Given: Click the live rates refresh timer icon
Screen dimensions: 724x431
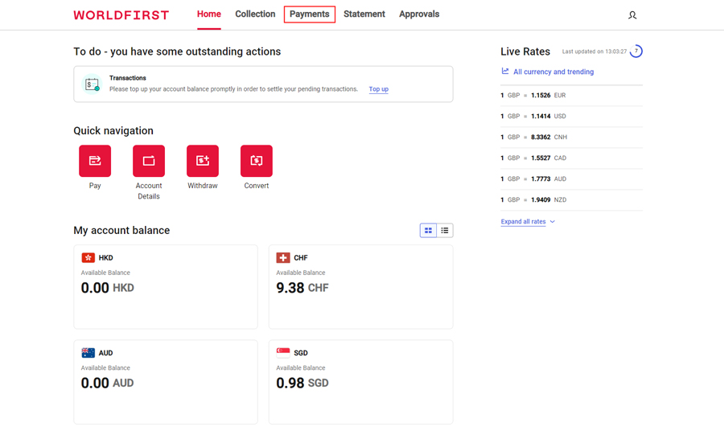Looking at the screenshot, I should tap(636, 51).
